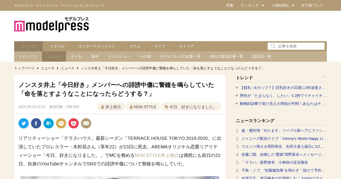Click the article headline ノンスタ井上
341x179 pixels.
(x=117, y=89)
